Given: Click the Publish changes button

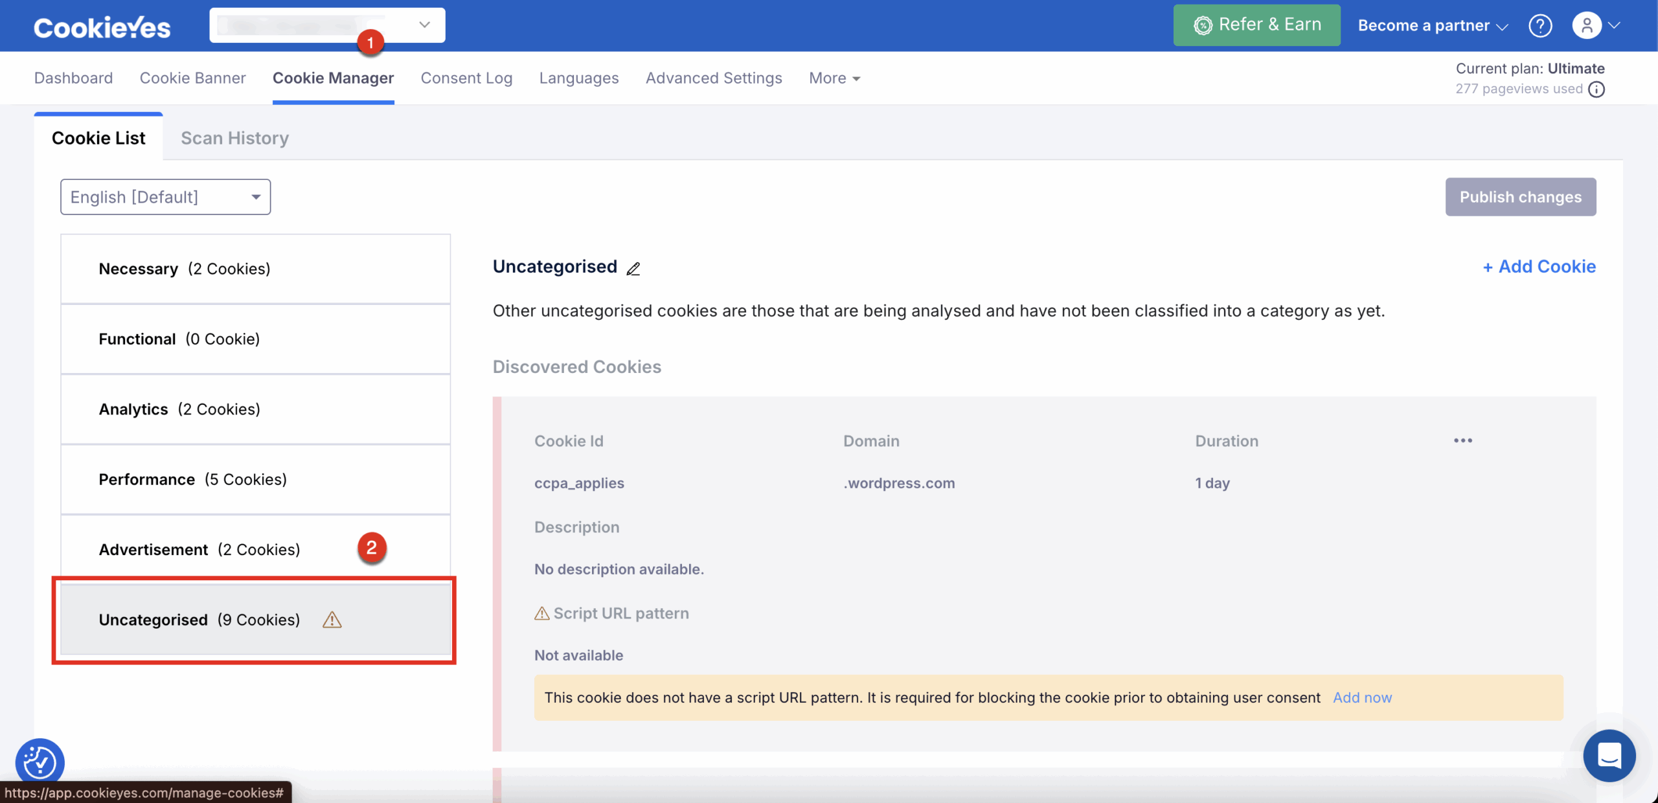Looking at the screenshot, I should point(1520,197).
